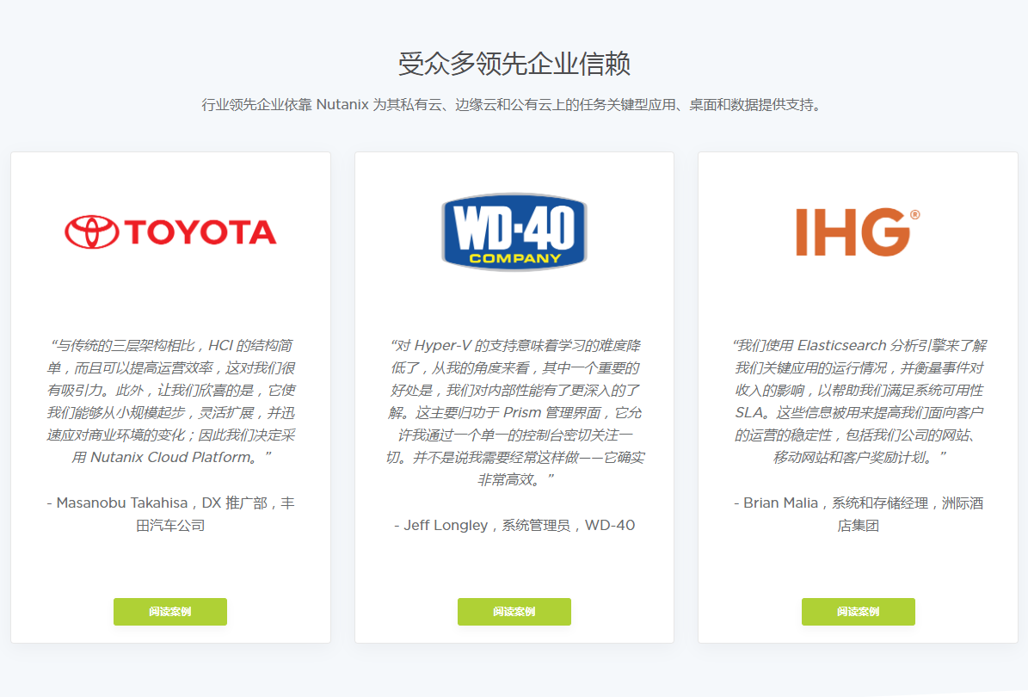Click the red TOYOTA wordmark
The height and width of the screenshot is (697, 1028).
(x=200, y=232)
